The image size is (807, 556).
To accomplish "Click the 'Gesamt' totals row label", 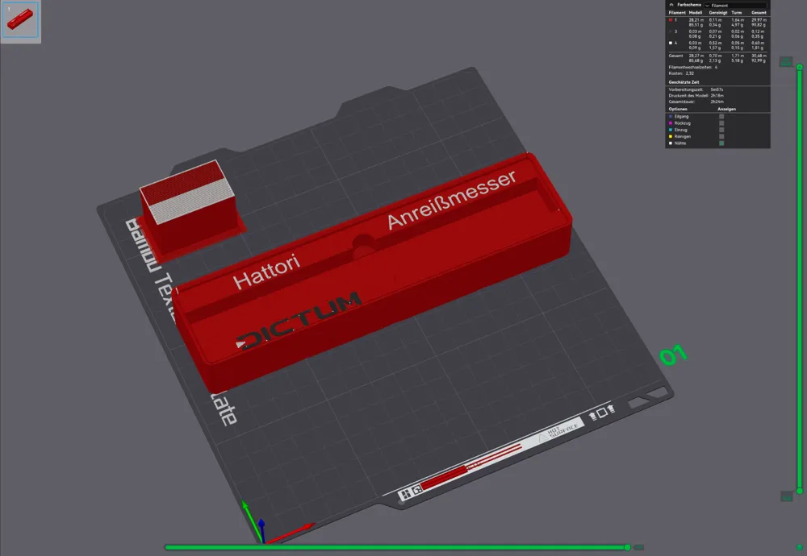I will tap(675, 56).
